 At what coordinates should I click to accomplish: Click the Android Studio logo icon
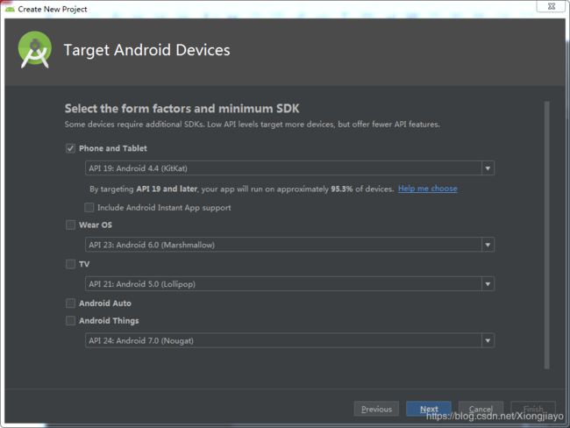[x=34, y=50]
